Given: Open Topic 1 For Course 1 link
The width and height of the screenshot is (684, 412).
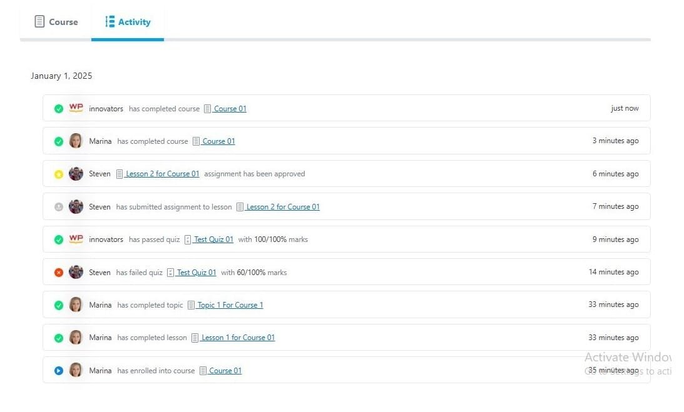Looking at the screenshot, I should tap(230, 305).
